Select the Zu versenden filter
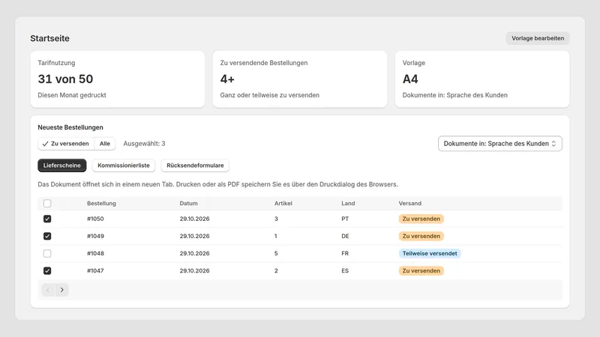The width and height of the screenshot is (600, 337). click(x=66, y=144)
